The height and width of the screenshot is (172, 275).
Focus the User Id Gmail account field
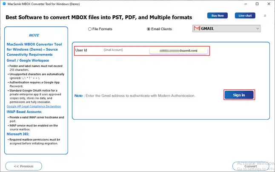click(178, 51)
